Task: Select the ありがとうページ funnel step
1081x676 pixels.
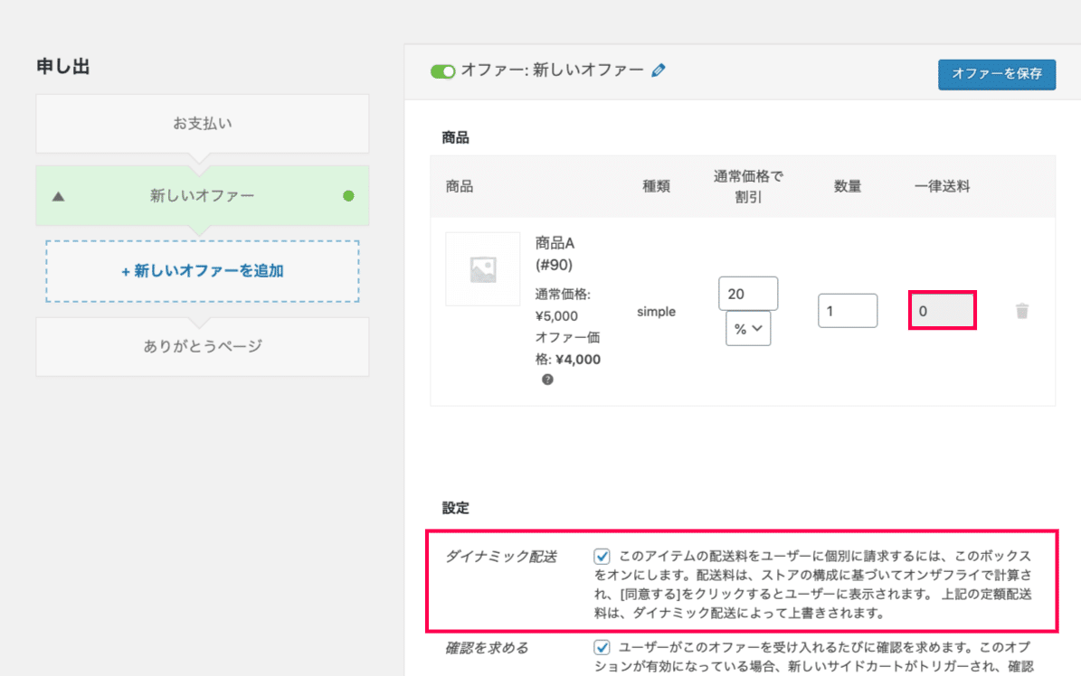Action: click(203, 347)
